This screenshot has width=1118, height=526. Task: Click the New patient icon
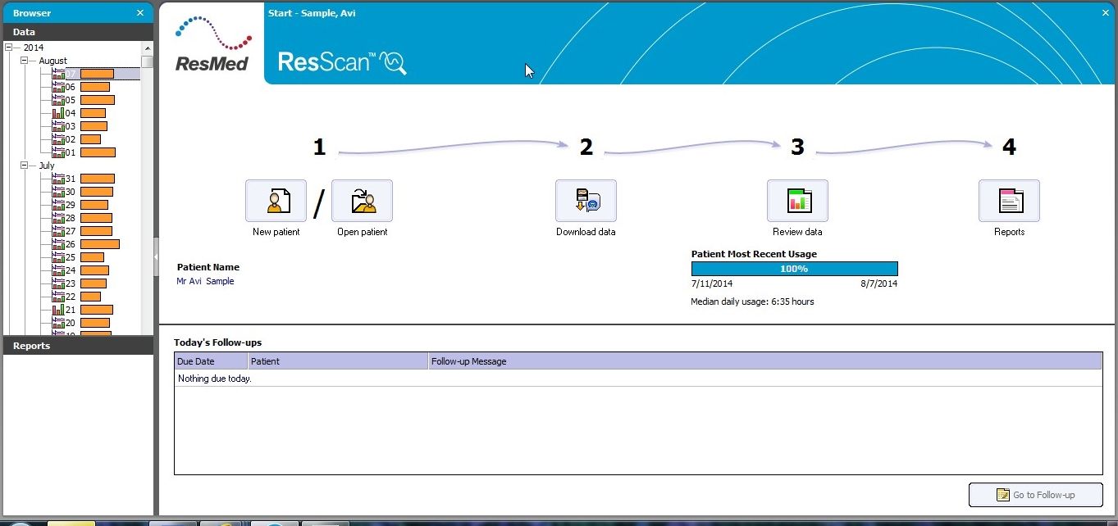[x=276, y=201]
